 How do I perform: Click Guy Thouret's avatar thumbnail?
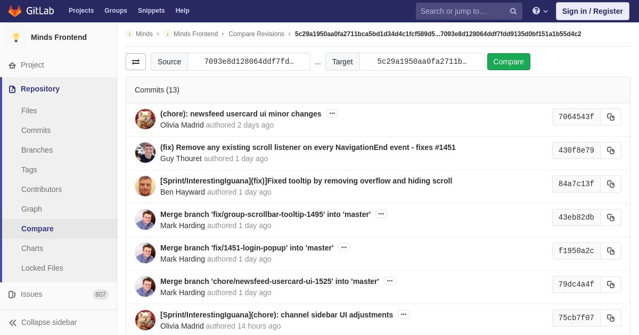point(145,153)
